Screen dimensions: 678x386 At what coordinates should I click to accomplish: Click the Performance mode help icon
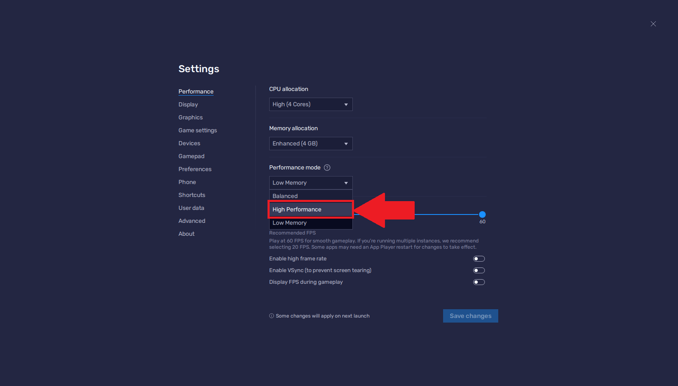click(x=327, y=168)
